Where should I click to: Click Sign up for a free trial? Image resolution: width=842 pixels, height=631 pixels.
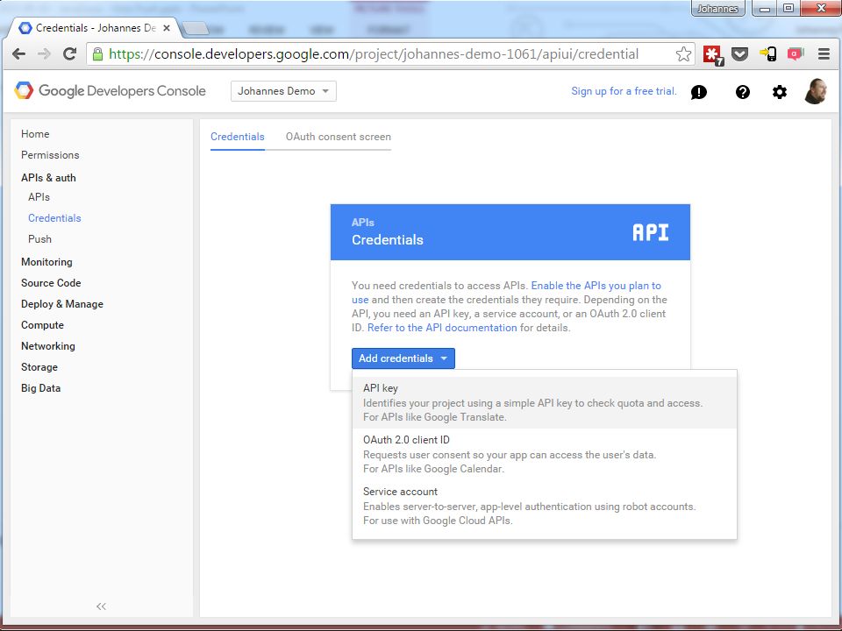[624, 91]
